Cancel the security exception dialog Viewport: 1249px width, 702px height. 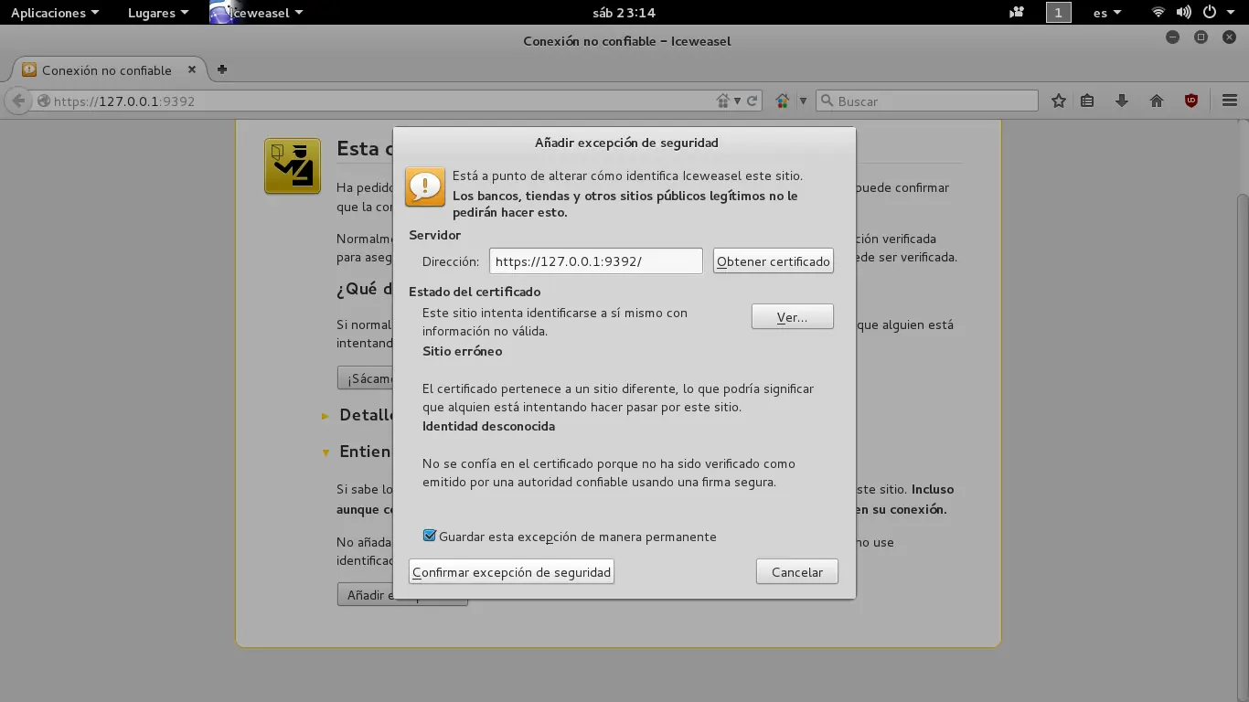coord(797,572)
